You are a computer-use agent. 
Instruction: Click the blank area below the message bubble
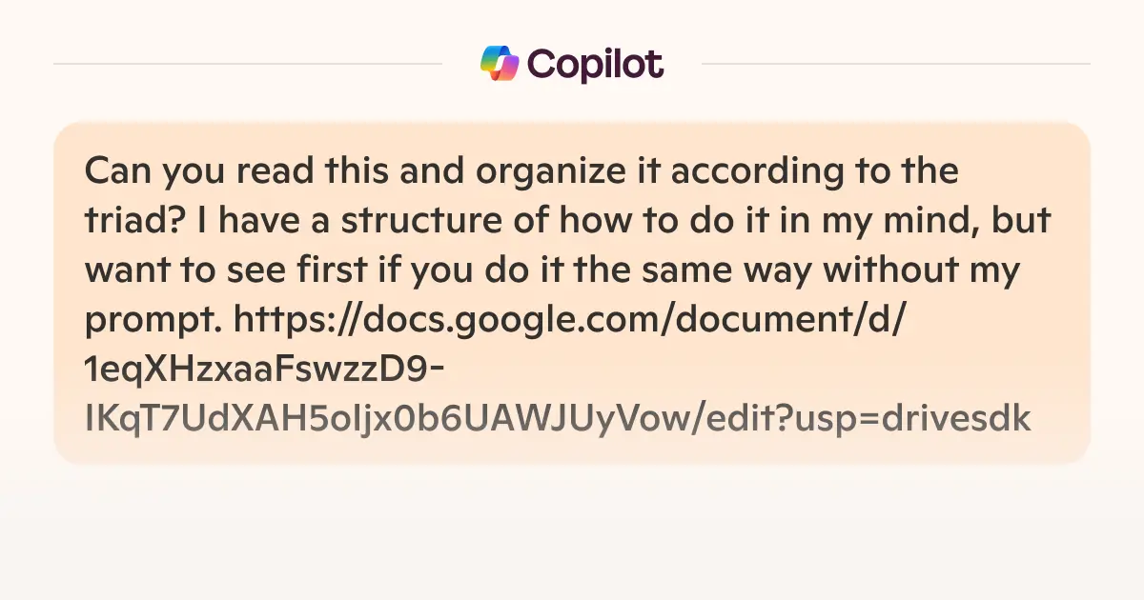572,533
